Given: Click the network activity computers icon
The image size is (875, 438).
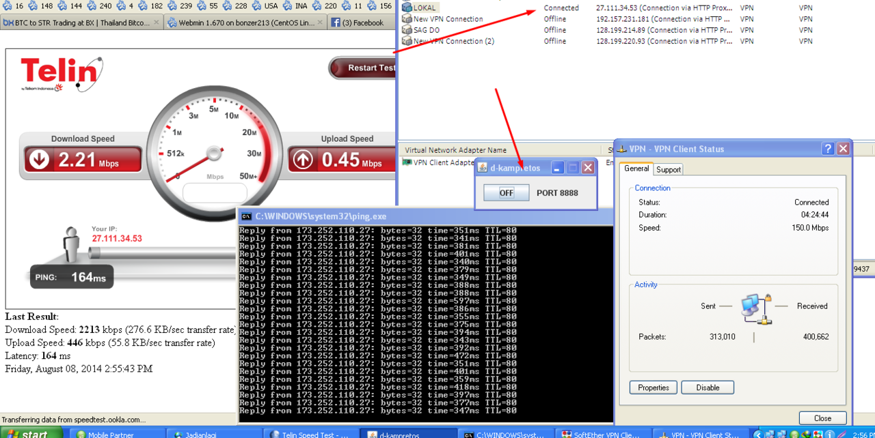Looking at the screenshot, I should (x=756, y=308).
